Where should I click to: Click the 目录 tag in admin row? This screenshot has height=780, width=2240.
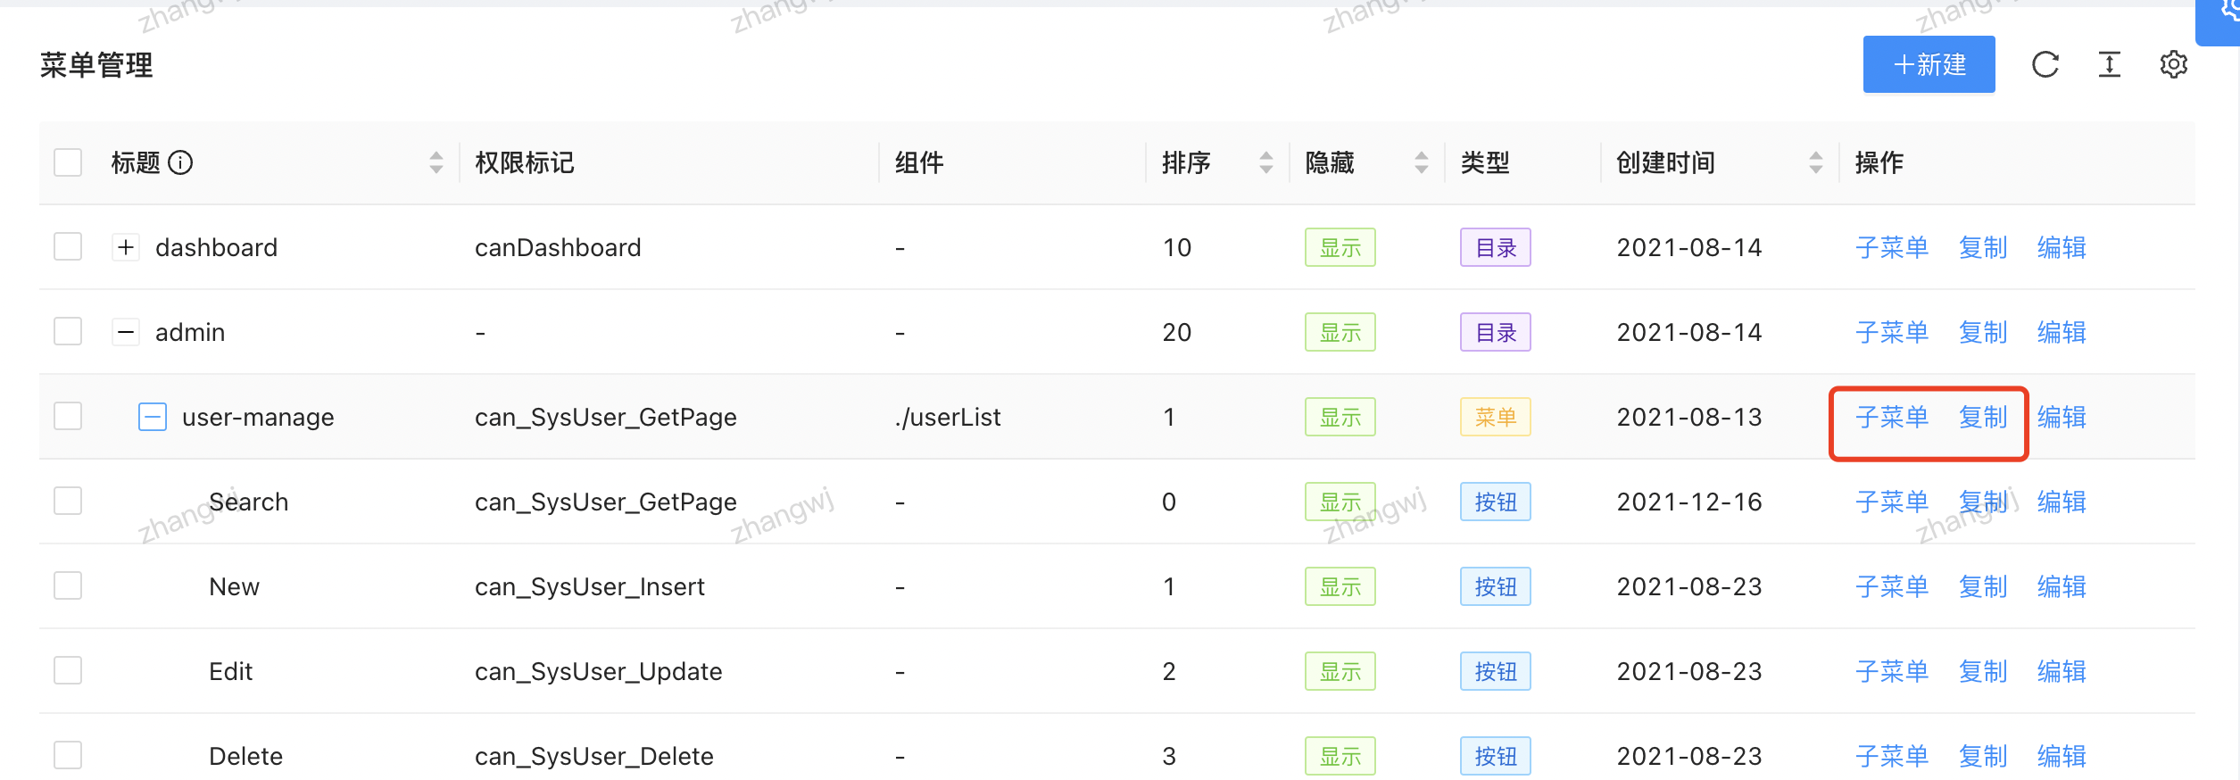tap(1496, 332)
